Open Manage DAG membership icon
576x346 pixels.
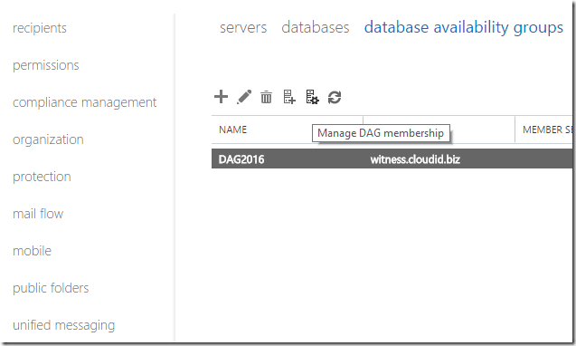[x=312, y=97]
